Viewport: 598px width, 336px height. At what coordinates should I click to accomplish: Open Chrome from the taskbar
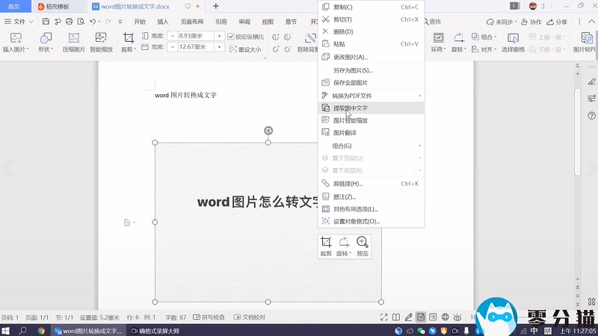41,331
